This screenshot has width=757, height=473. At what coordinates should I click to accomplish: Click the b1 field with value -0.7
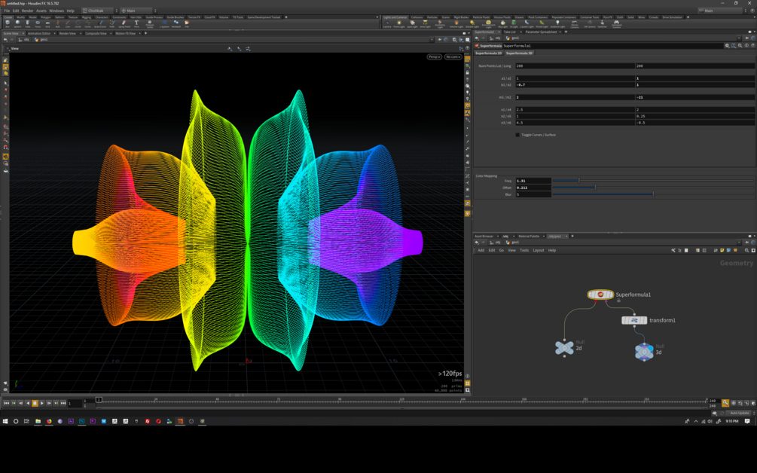click(575, 84)
